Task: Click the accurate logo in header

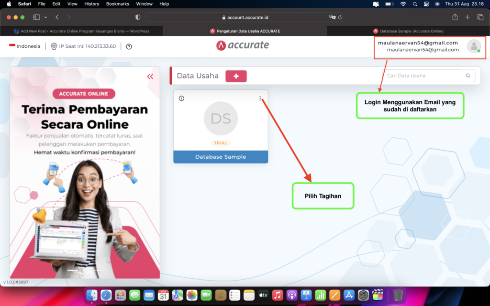Action: point(243,45)
